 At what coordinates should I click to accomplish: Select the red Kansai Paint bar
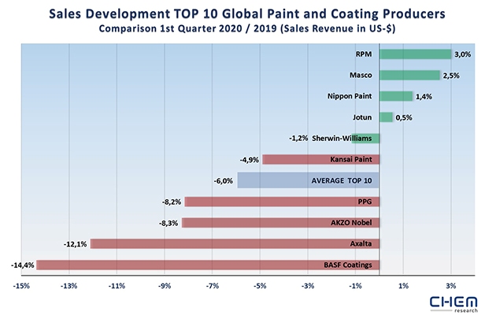click(320, 159)
